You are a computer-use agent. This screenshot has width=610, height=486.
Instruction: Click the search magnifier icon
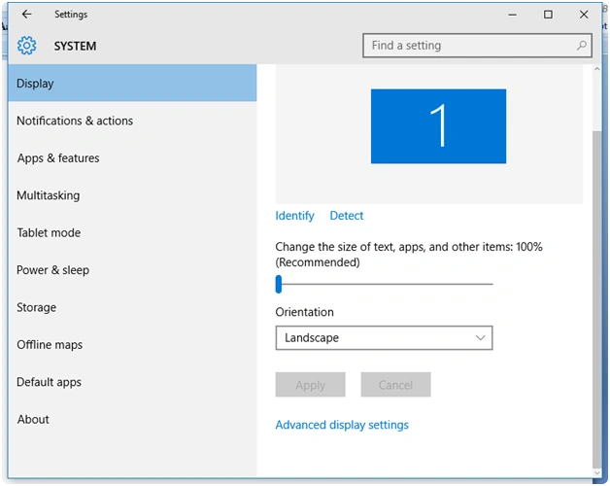pos(582,45)
